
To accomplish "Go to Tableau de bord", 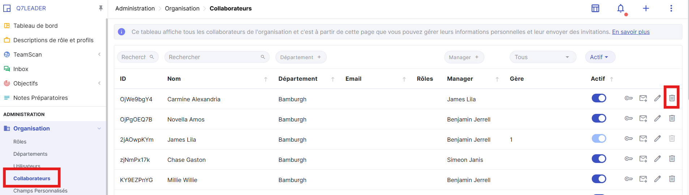I will (x=35, y=26).
